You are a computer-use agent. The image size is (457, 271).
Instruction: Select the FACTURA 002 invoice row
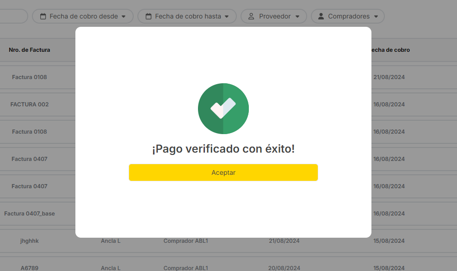pos(30,105)
